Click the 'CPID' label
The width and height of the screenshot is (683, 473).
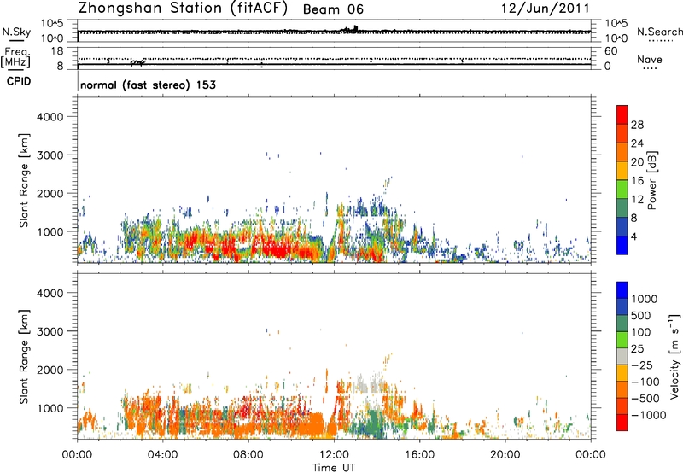[x=19, y=81]
